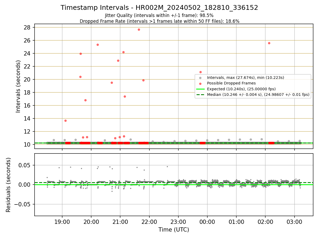319x239 pixels.
Task: Click the x-axis tick label '20:00'
Action: coord(91,221)
